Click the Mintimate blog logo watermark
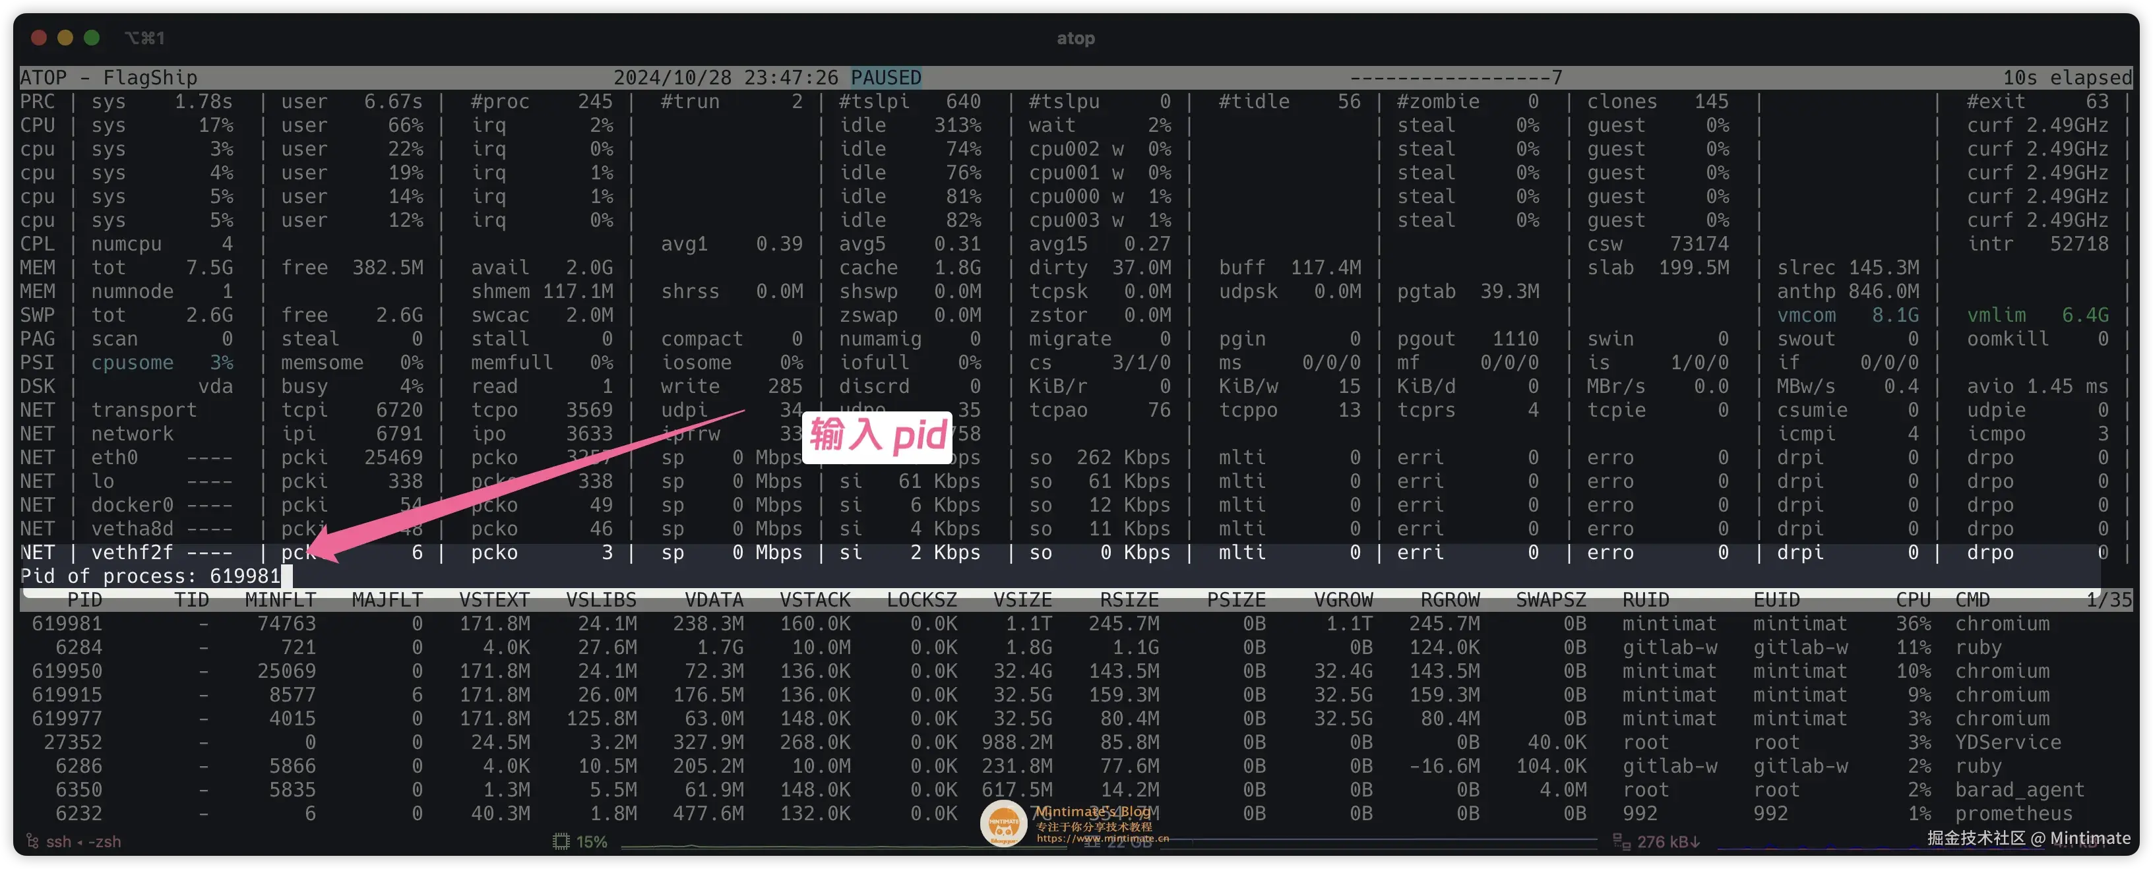The image size is (2153, 869). click(x=1005, y=823)
